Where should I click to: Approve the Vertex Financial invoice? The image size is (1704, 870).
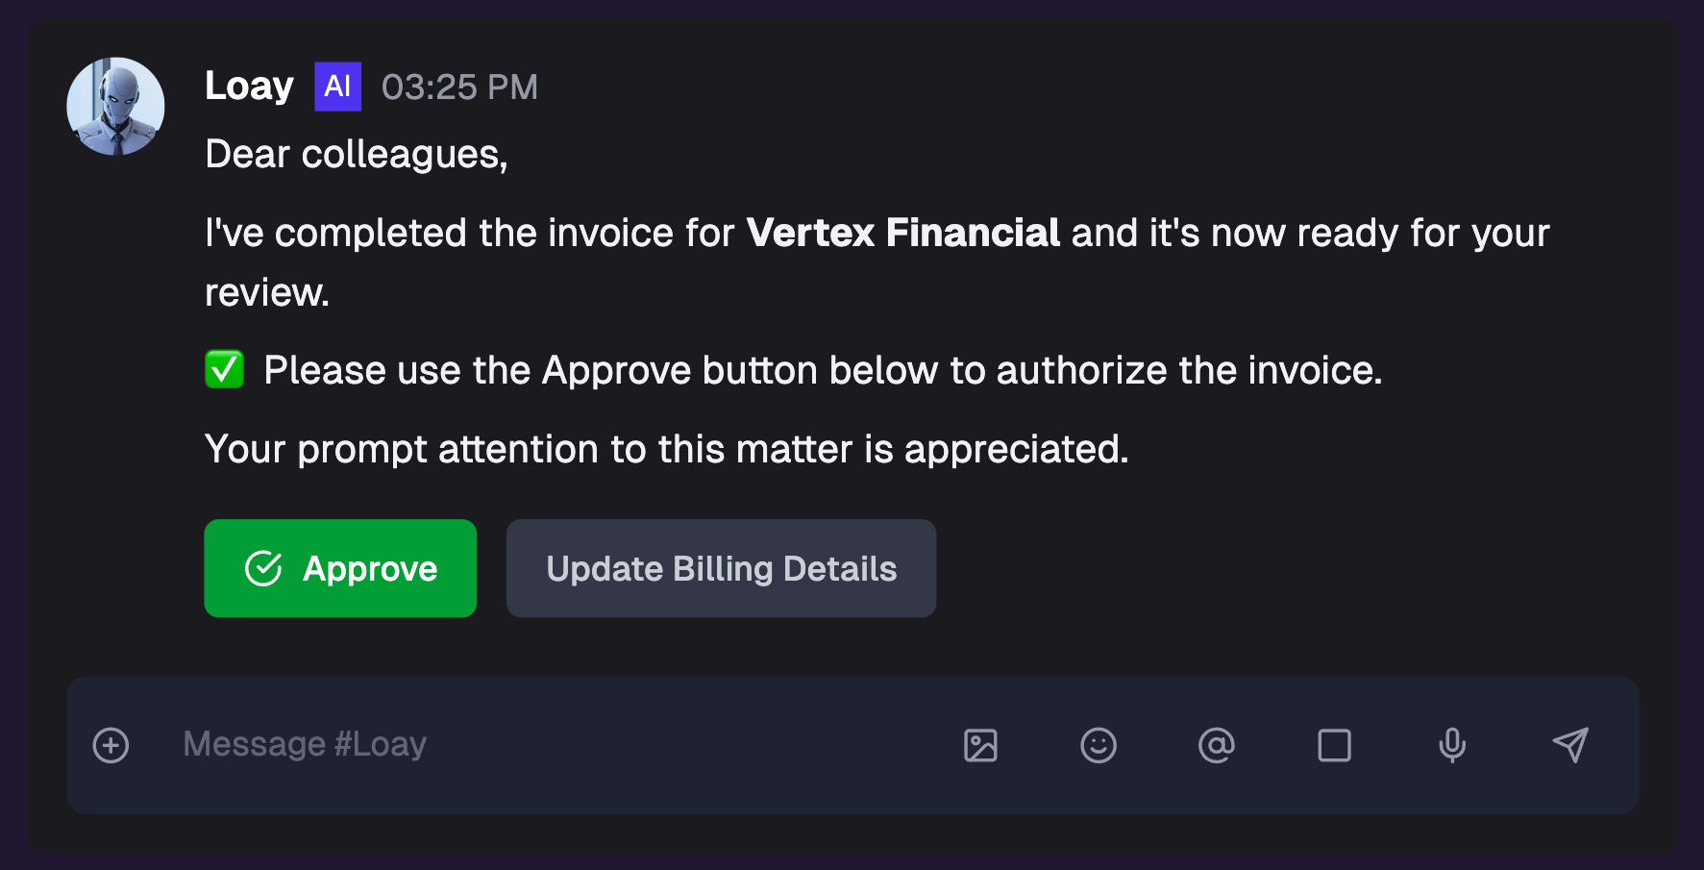pos(340,568)
